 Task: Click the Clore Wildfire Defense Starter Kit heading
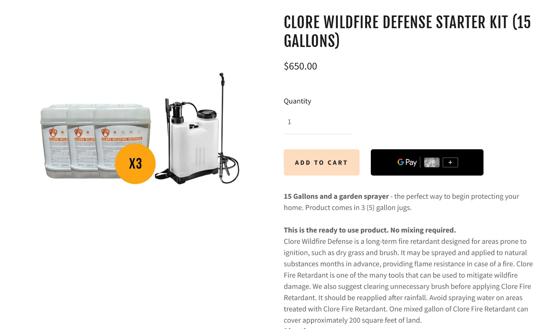407,32
